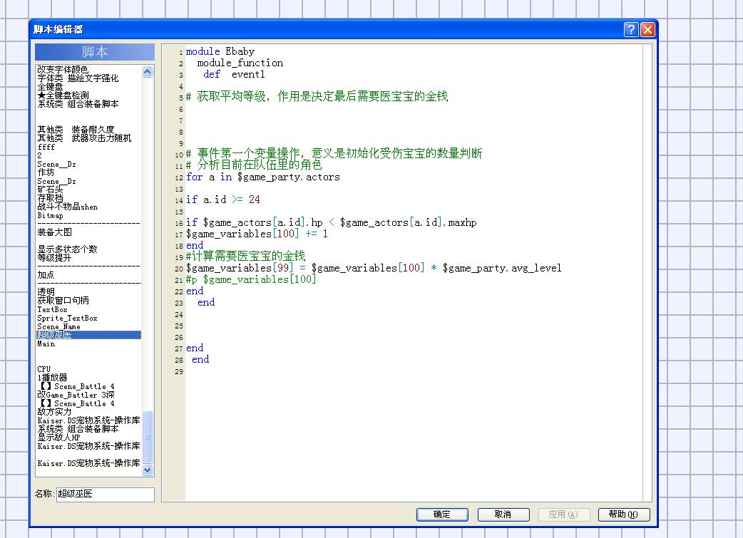Click the script list scroll up arrow
The height and width of the screenshot is (538, 743).
tap(148, 71)
